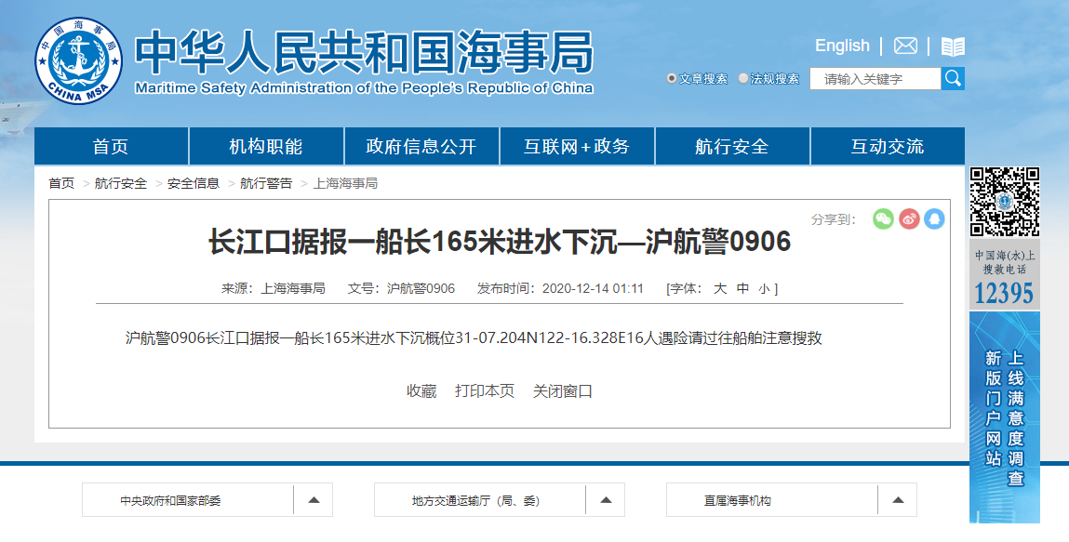Focus the keyword search input field
The height and width of the screenshot is (542, 1069).
[875, 79]
